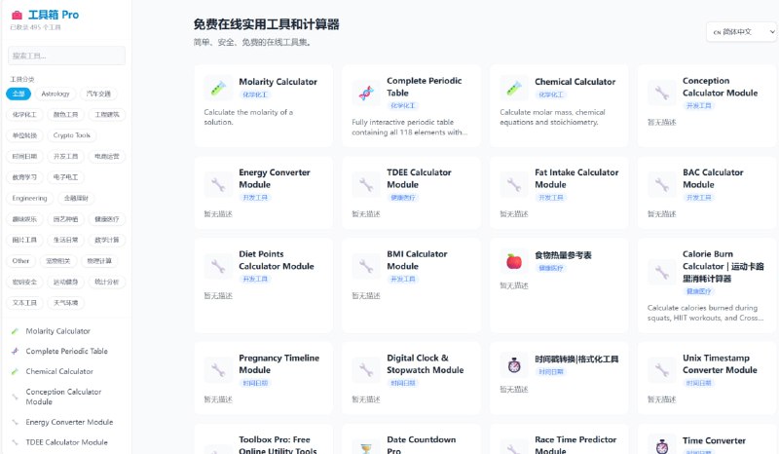The height and width of the screenshot is (454, 779).
Task: Click the 时间日期 tag on the Pregnancy Timeline card
Action: click(x=255, y=383)
